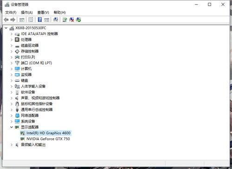Screen dimensions: 232x169
Task: Expand the 音频输入和输出 category
Action: point(12,145)
